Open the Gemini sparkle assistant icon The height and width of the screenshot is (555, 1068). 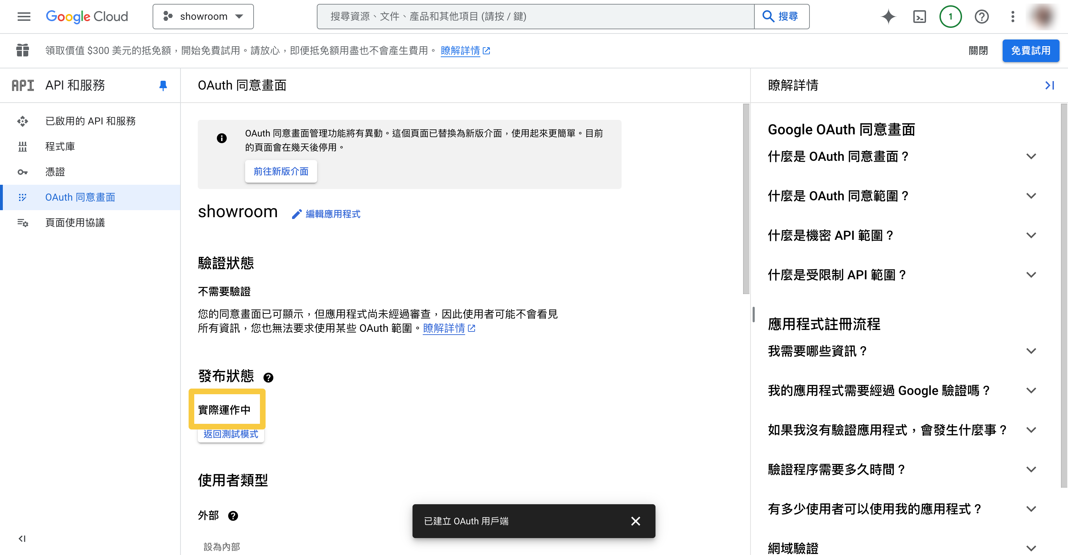click(888, 17)
